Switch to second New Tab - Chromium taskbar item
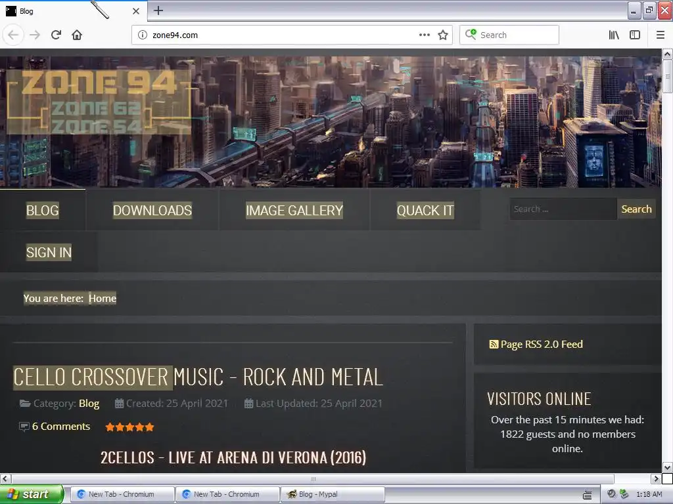The image size is (673, 504). [227, 494]
